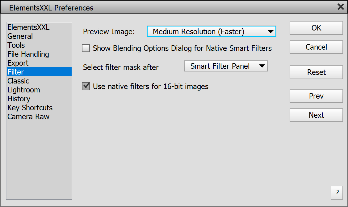The width and height of the screenshot is (348, 207).
Task: Go to the Next preferences page
Action: pyautogui.click(x=316, y=115)
